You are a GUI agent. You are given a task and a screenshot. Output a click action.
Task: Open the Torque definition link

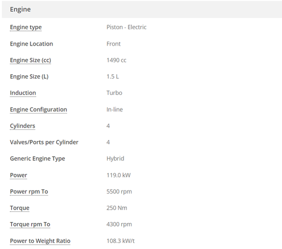(x=20, y=208)
